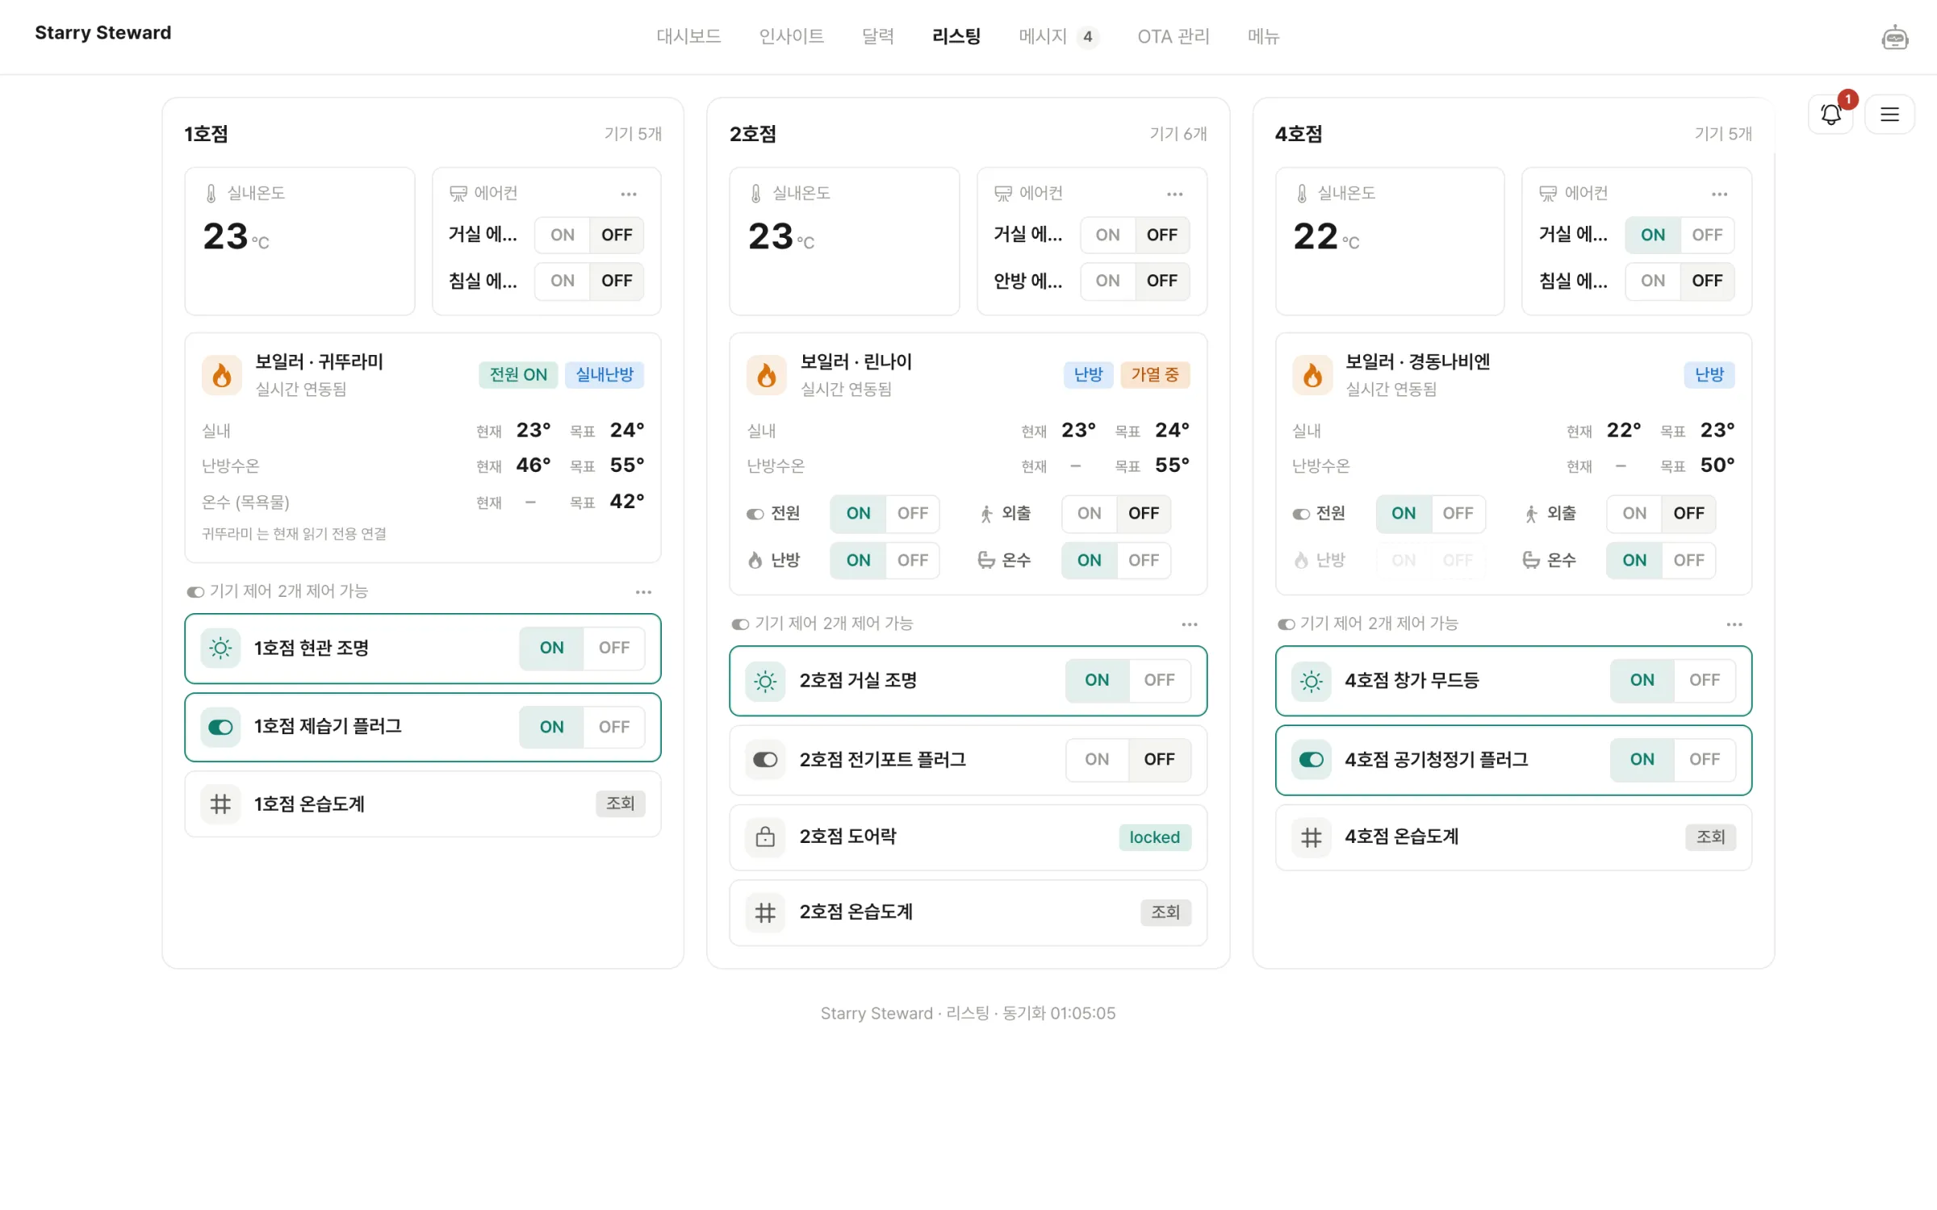Click the 2호점 거실 조명 light icon
The height and width of the screenshot is (1210, 1937).
pyautogui.click(x=765, y=681)
